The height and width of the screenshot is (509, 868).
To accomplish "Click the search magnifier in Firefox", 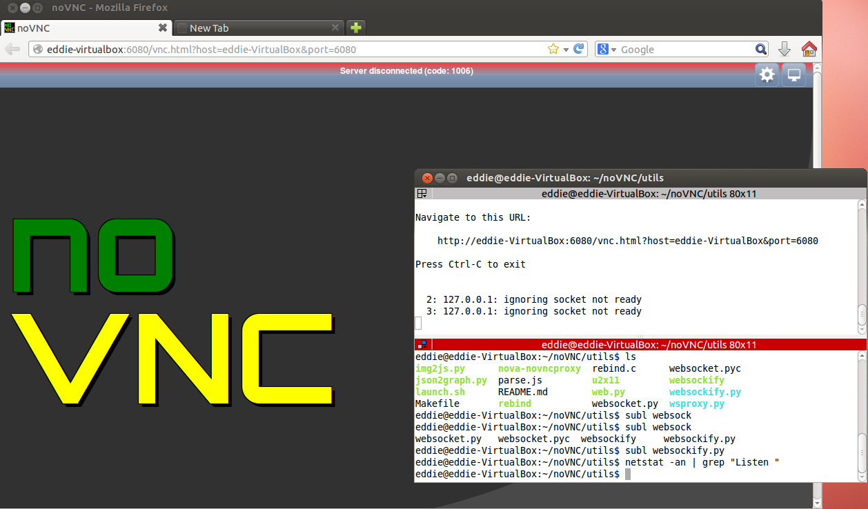I will click(760, 49).
